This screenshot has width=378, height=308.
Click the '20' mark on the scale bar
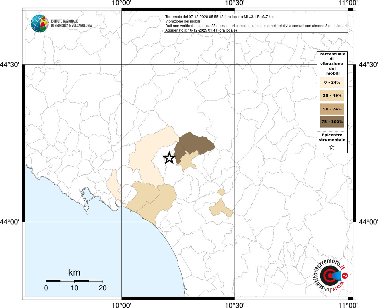103,288
